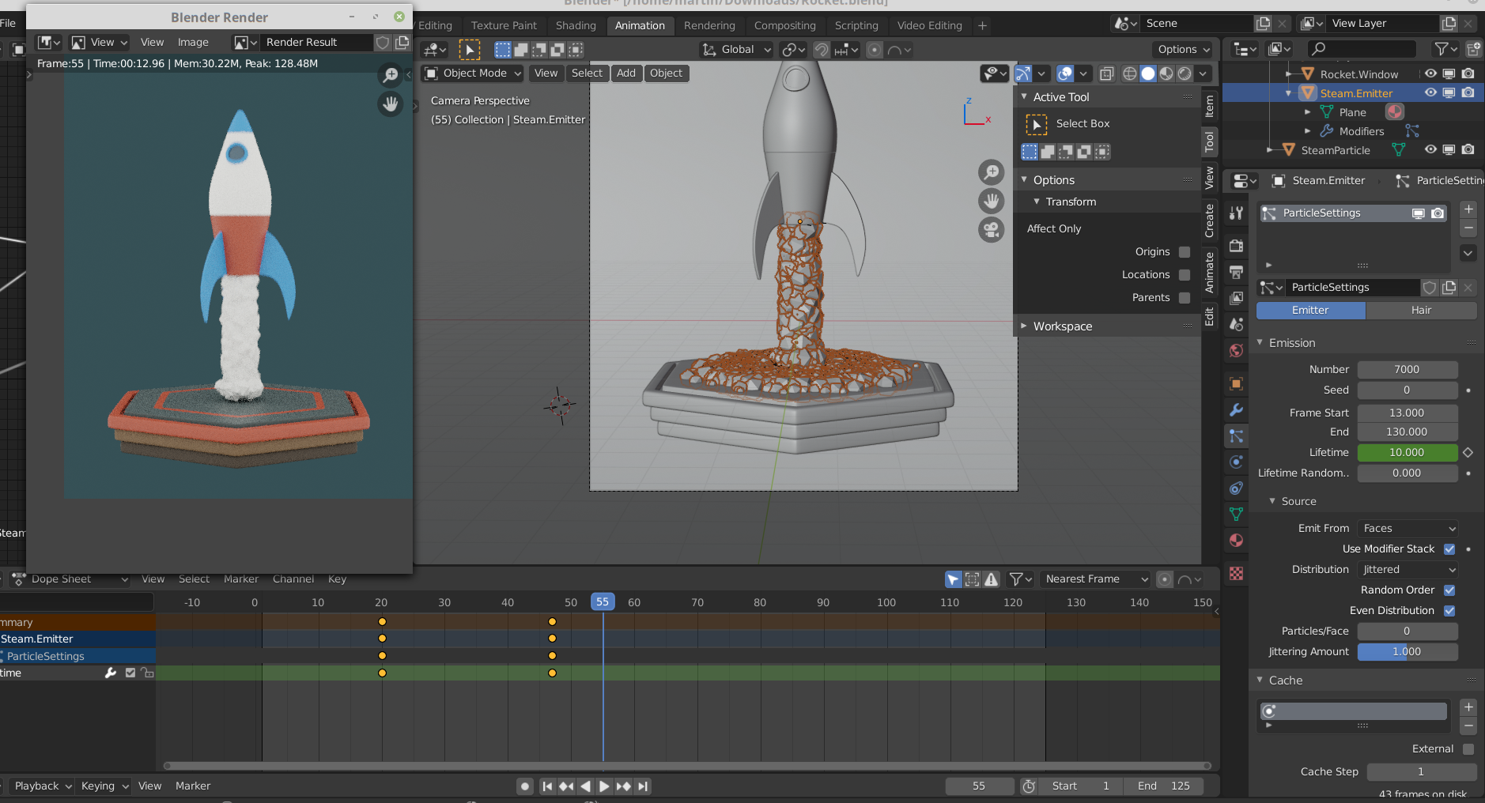Image resolution: width=1485 pixels, height=803 pixels.
Task: Click the camera view icon in viewport
Action: click(x=991, y=230)
